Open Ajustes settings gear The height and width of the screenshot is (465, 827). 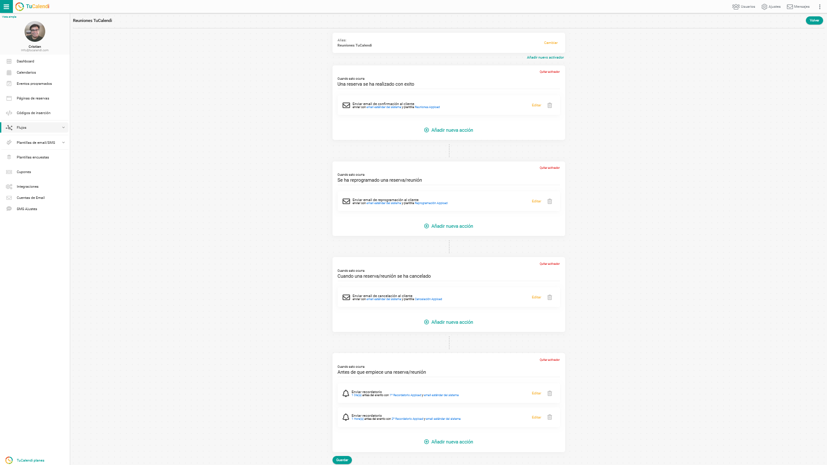771,6
